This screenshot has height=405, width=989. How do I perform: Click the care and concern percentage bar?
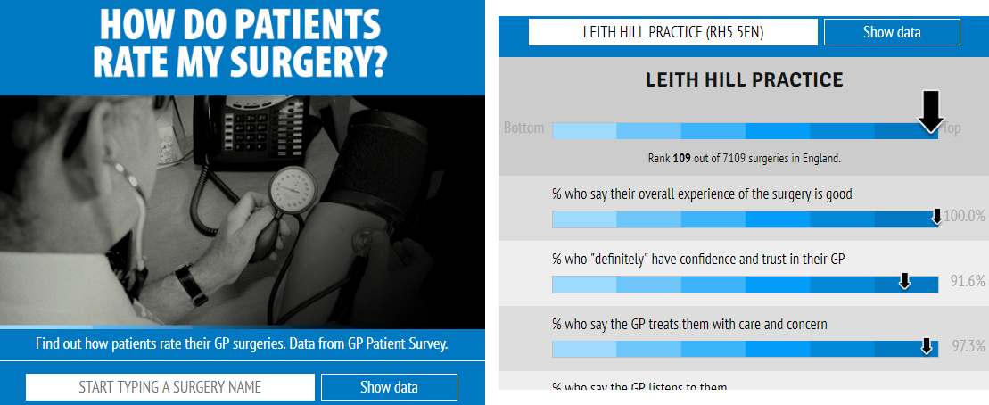point(745,349)
